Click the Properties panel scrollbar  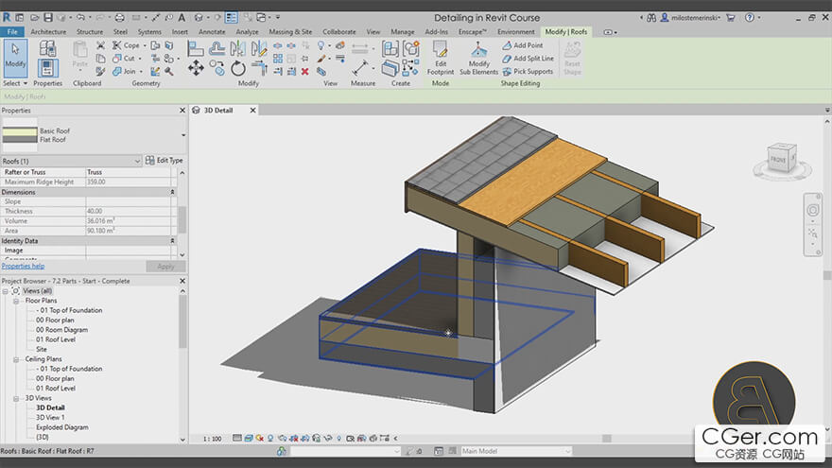(182, 219)
